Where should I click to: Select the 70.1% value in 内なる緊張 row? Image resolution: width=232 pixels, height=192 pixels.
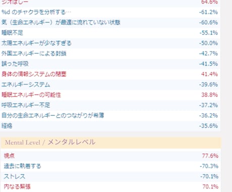[210, 186]
